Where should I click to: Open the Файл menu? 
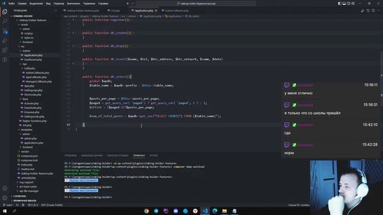[x=11, y=4]
